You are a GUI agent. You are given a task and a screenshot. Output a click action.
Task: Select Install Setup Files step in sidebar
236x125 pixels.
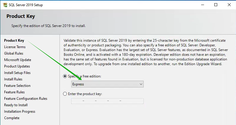pos(17,73)
